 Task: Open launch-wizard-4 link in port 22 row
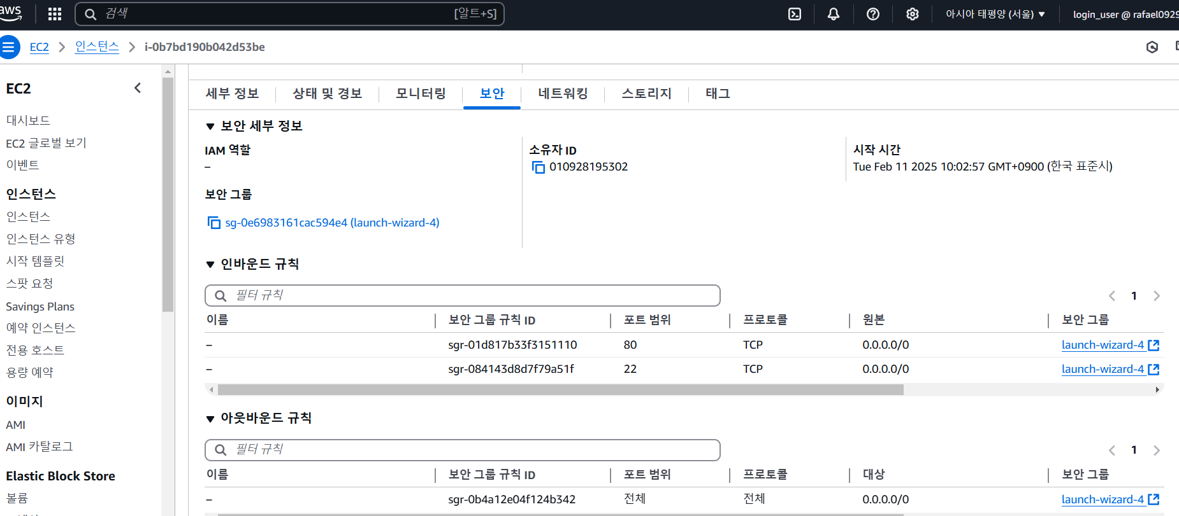pos(1103,369)
